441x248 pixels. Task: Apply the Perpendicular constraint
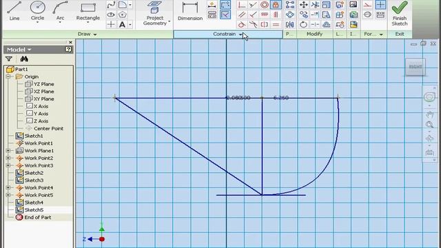[x=253, y=14]
